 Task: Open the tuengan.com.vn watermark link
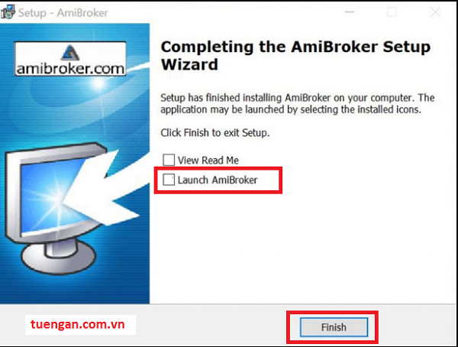tap(78, 325)
